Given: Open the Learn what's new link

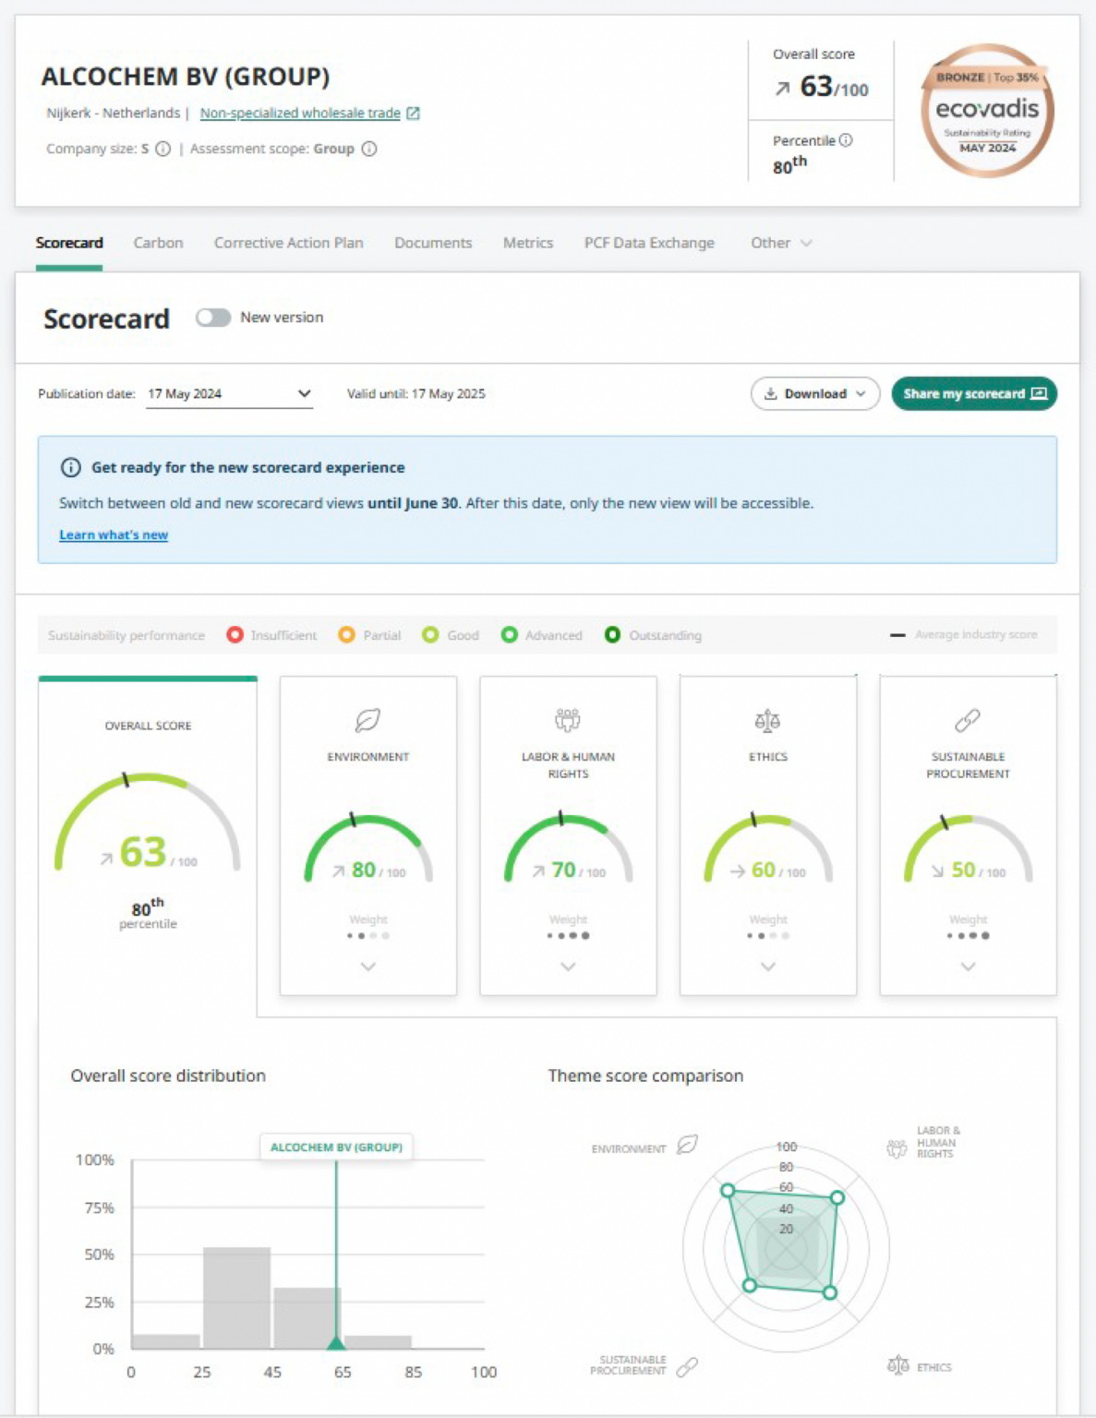Looking at the screenshot, I should click(113, 535).
